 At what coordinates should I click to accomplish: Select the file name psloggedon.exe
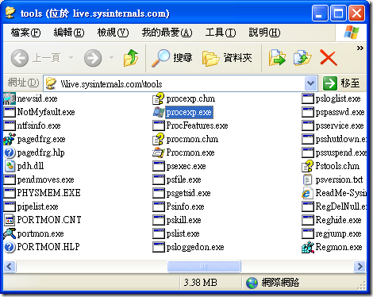[x=195, y=247]
